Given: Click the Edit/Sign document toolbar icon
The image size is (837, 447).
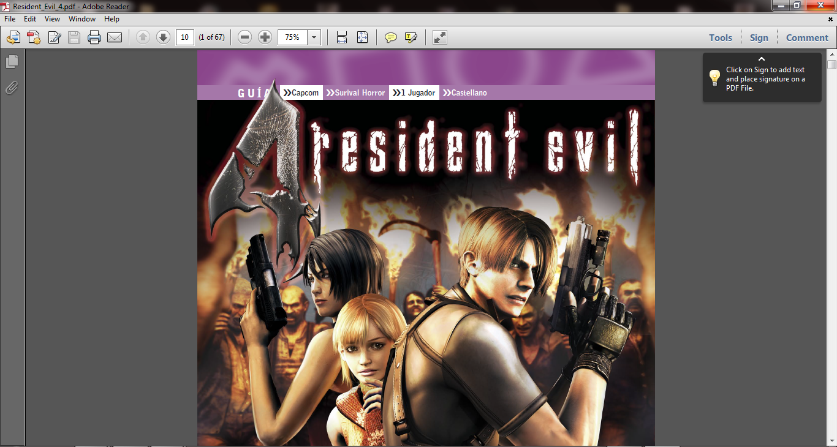Looking at the screenshot, I should click(54, 37).
